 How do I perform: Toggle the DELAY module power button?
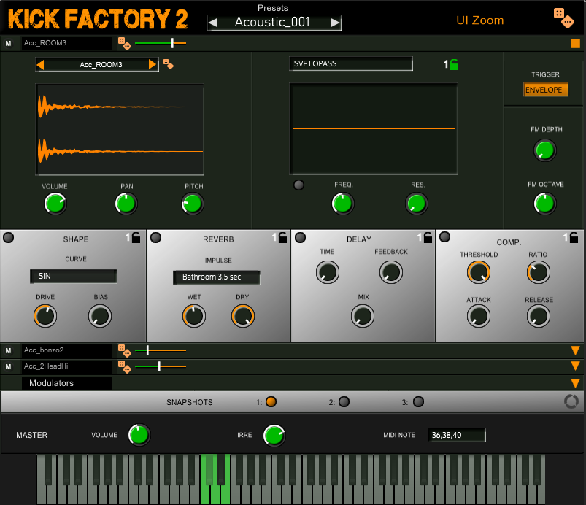click(298, 236)
